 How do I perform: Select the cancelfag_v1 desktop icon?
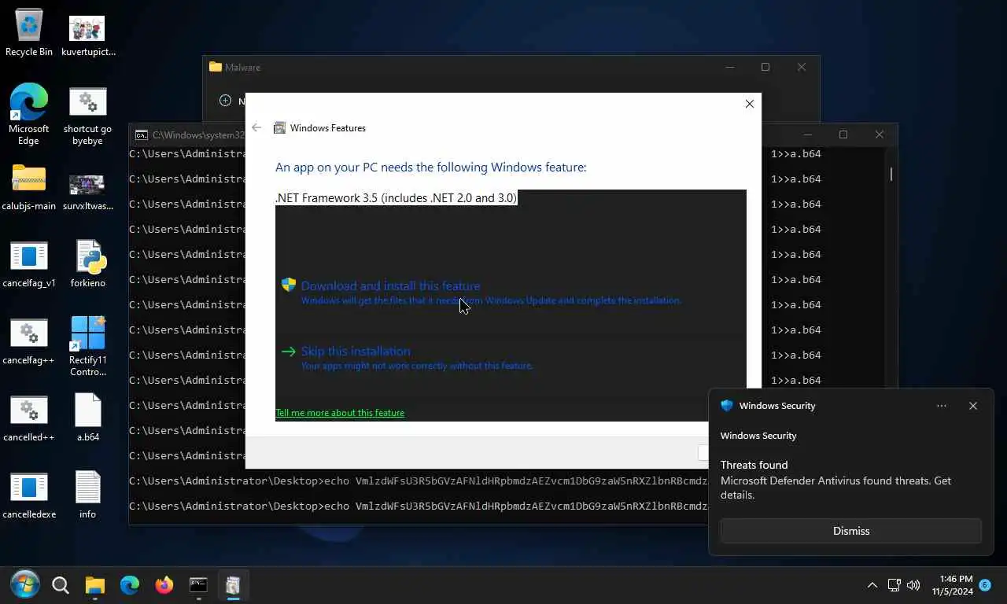(29, 264)
